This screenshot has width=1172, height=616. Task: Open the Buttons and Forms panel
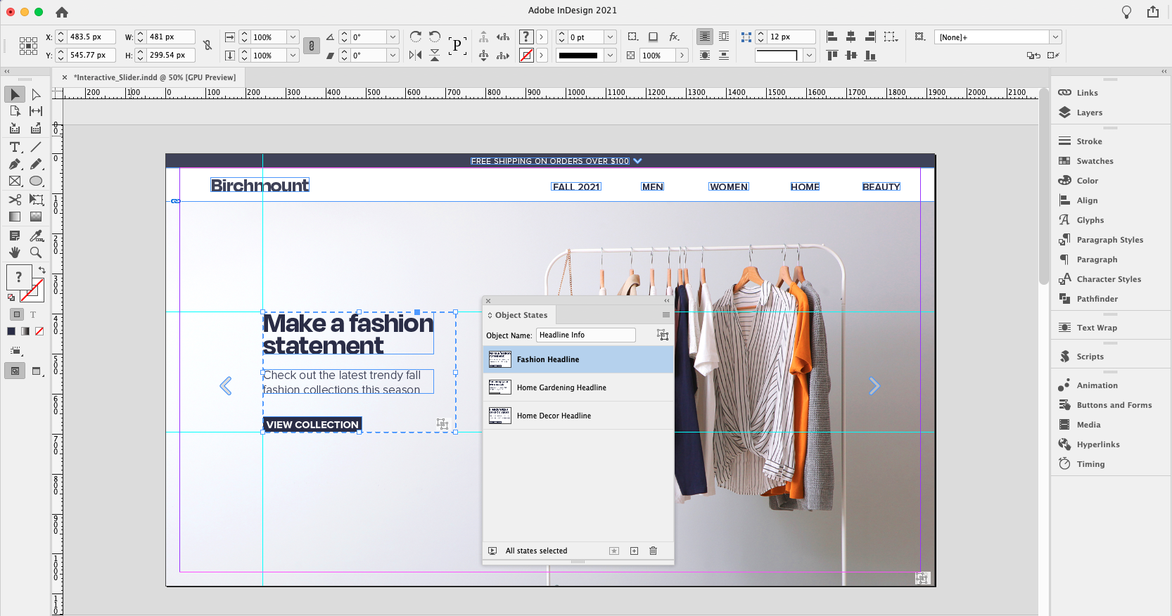tap(1114, 405)
